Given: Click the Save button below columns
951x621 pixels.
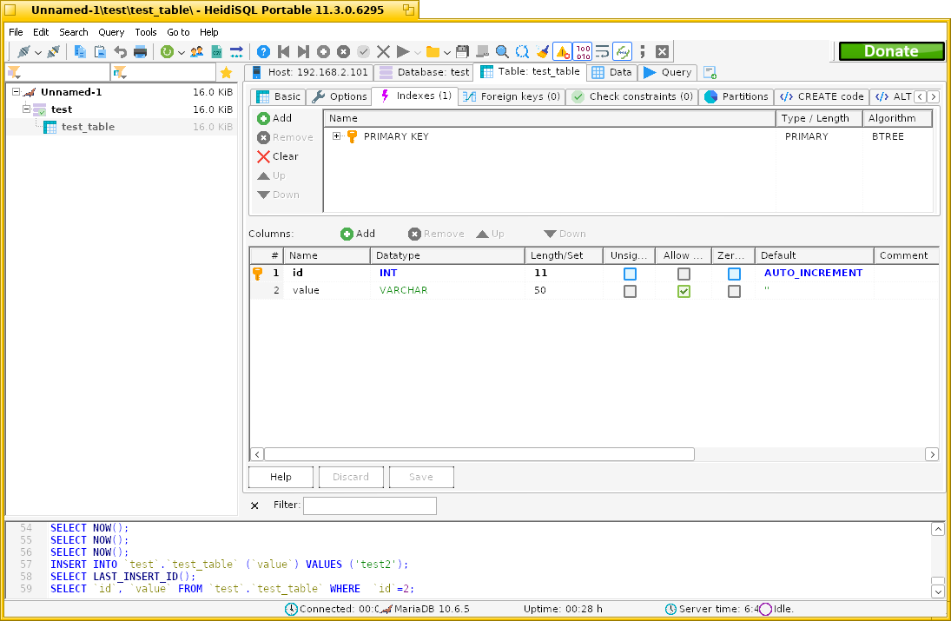Looking at the screenshot, I should [421, 477].
